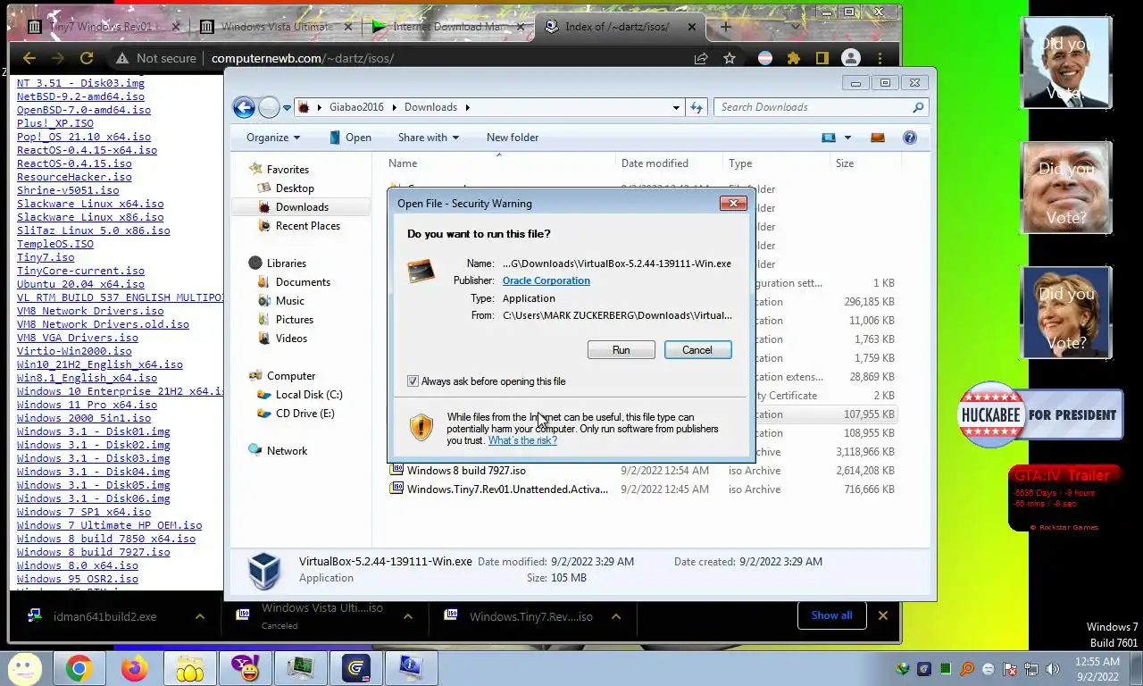The height and width of the screenshot is (686, 1143).
Task: Open the 'What's the risk?' link
Action: [x=522, y=440]
